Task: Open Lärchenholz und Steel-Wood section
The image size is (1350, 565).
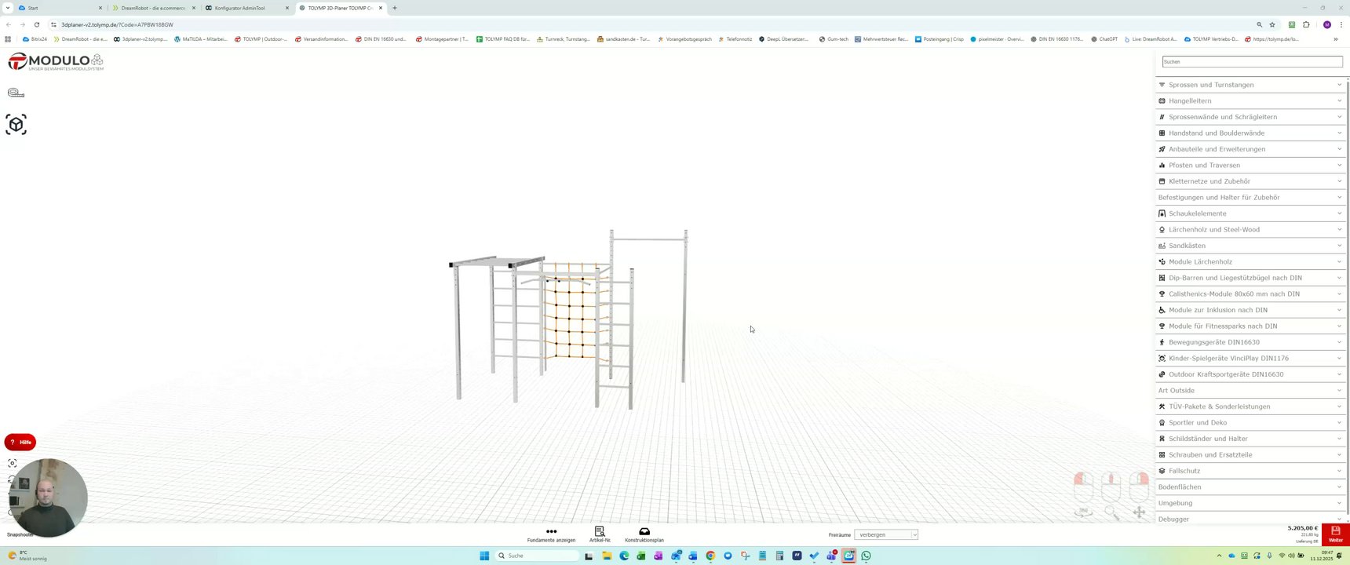Action: [1250, 229]
